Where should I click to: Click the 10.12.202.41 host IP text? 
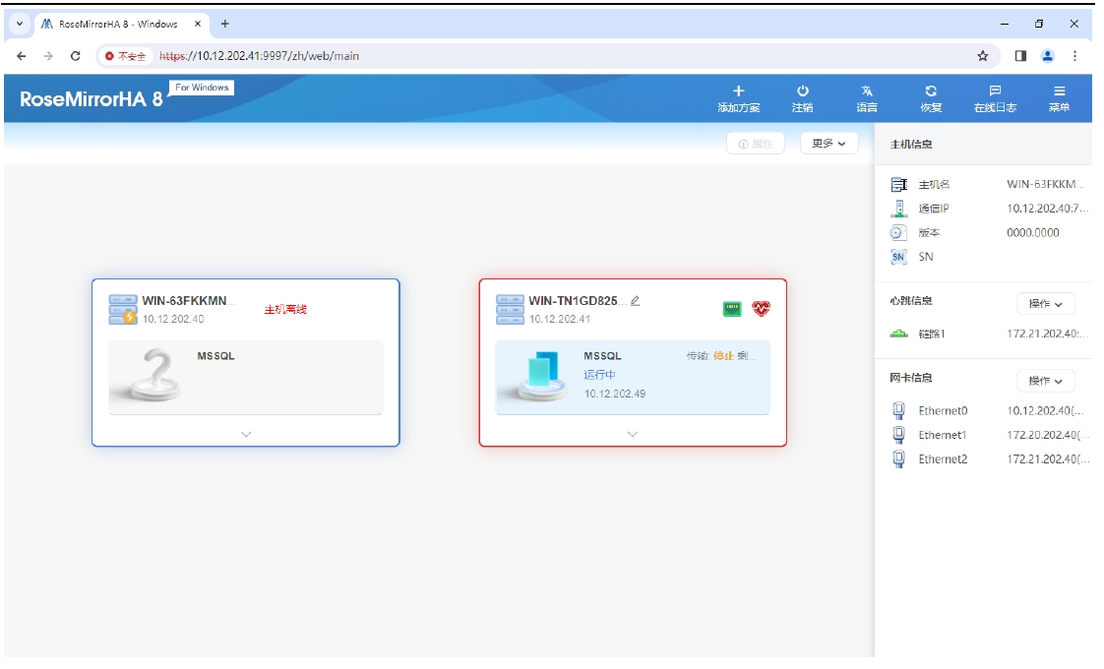click(x=560, y=319)
